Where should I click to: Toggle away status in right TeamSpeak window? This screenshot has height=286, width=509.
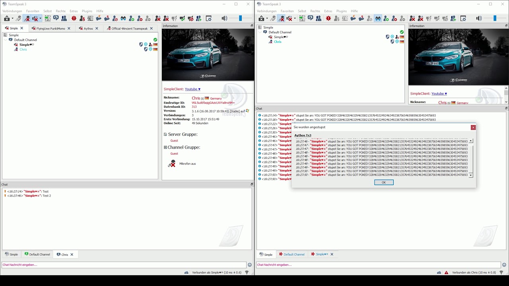[261, 18]
